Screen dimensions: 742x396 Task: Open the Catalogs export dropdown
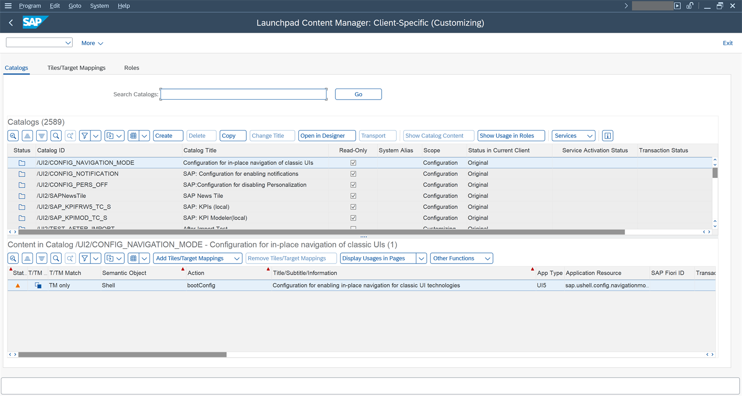tap(115, 136)
